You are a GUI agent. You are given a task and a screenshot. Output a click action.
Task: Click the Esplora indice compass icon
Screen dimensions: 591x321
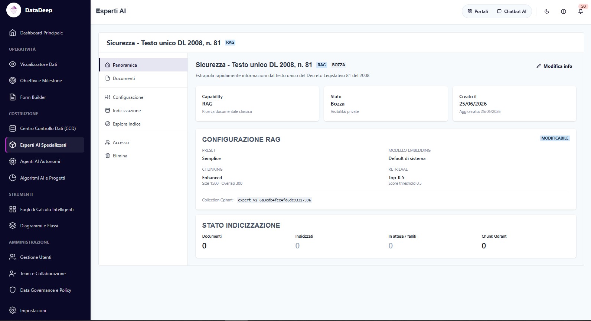(108, 124)
